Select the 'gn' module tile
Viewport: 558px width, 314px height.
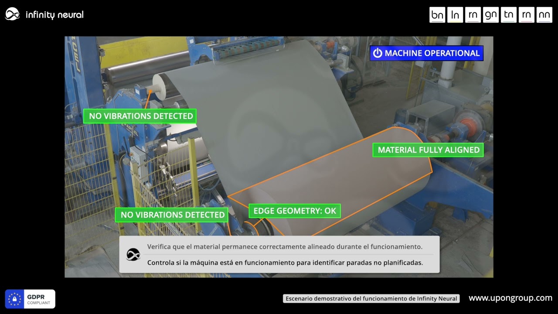coord(491,15)
